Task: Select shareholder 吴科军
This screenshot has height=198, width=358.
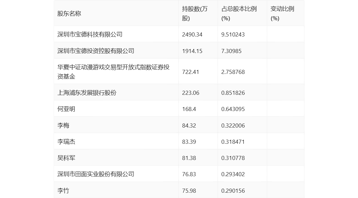Action: click(x=66, y=158)
